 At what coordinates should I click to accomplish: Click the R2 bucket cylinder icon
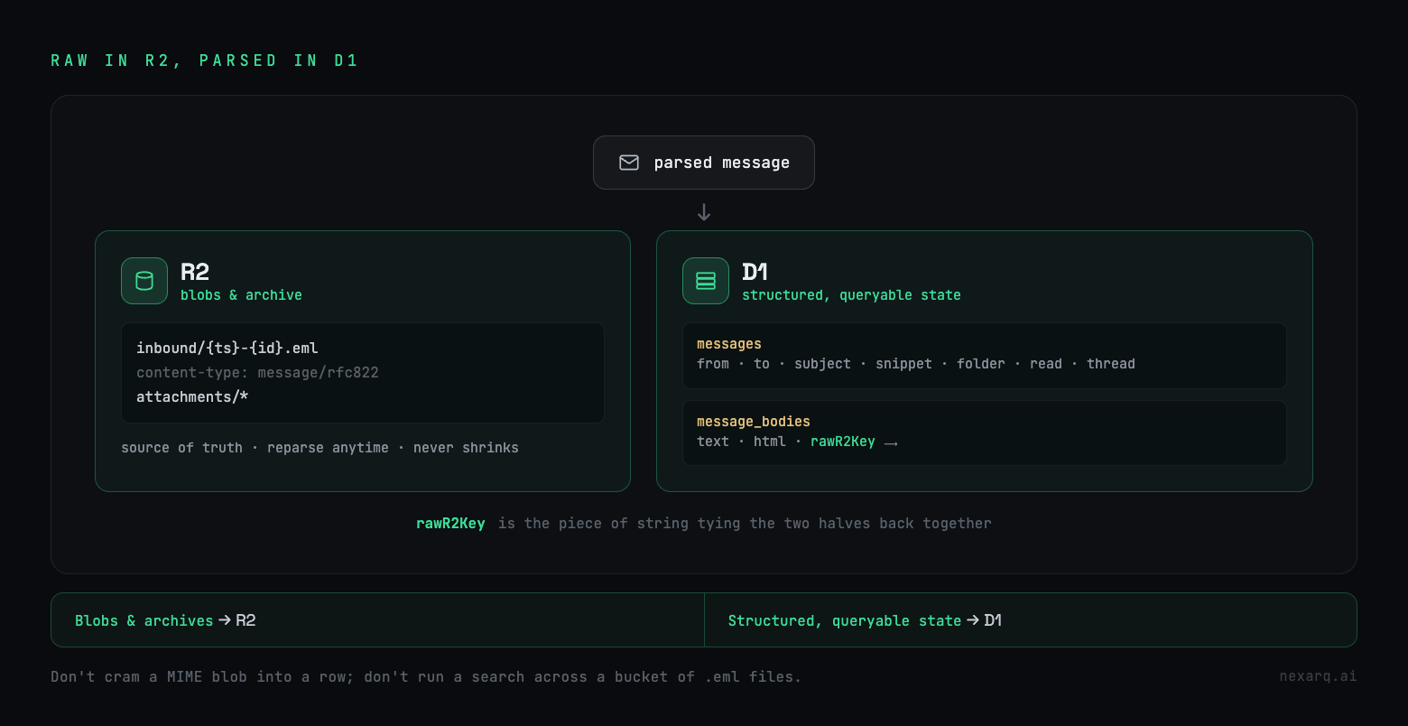(144, 281)
